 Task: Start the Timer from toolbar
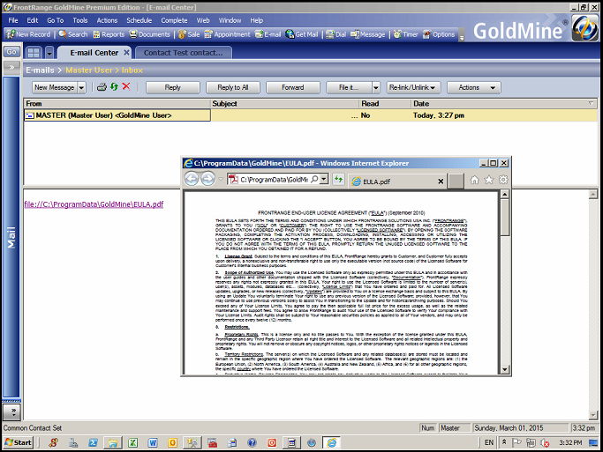405,34
